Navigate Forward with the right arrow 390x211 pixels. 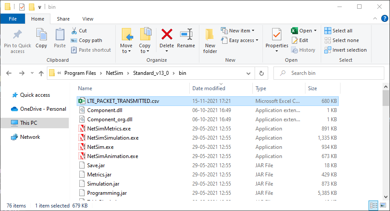tap(22, 73)
